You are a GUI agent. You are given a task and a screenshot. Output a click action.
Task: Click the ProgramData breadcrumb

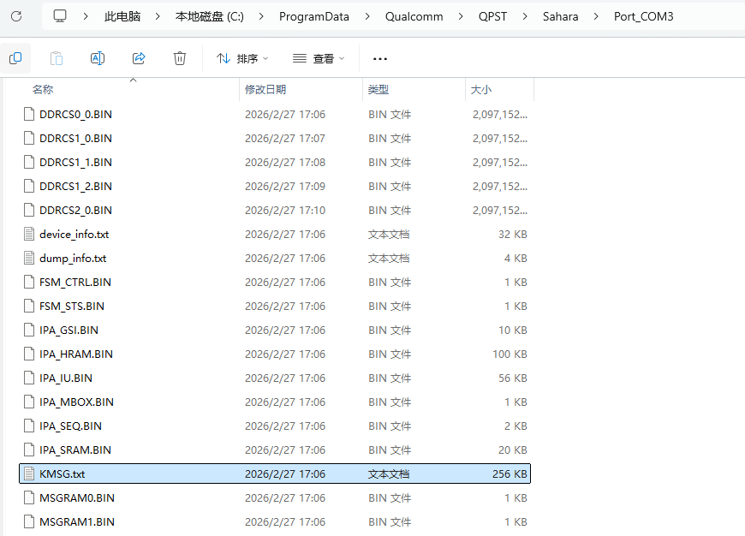pos(314,16)
